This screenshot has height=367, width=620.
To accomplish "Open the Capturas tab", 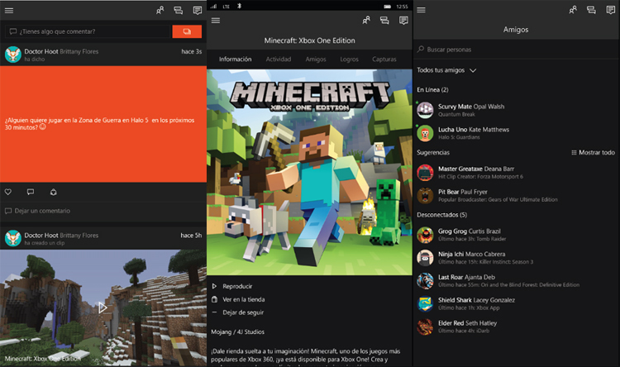I will [384, 60].
